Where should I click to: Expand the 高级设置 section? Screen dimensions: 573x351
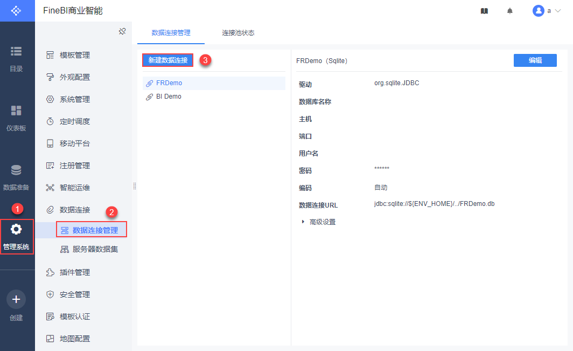pyautogui.click(x=318, y=222)
